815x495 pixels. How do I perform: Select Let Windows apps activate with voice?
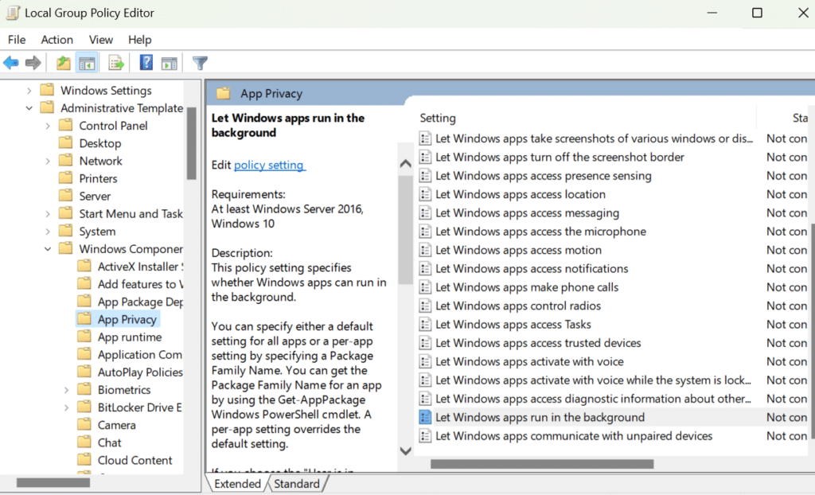(529, 362)
